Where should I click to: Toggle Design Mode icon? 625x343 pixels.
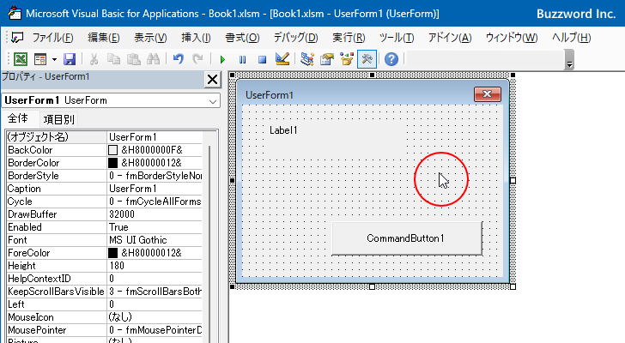pyautogui.click(x=282, y=59)
